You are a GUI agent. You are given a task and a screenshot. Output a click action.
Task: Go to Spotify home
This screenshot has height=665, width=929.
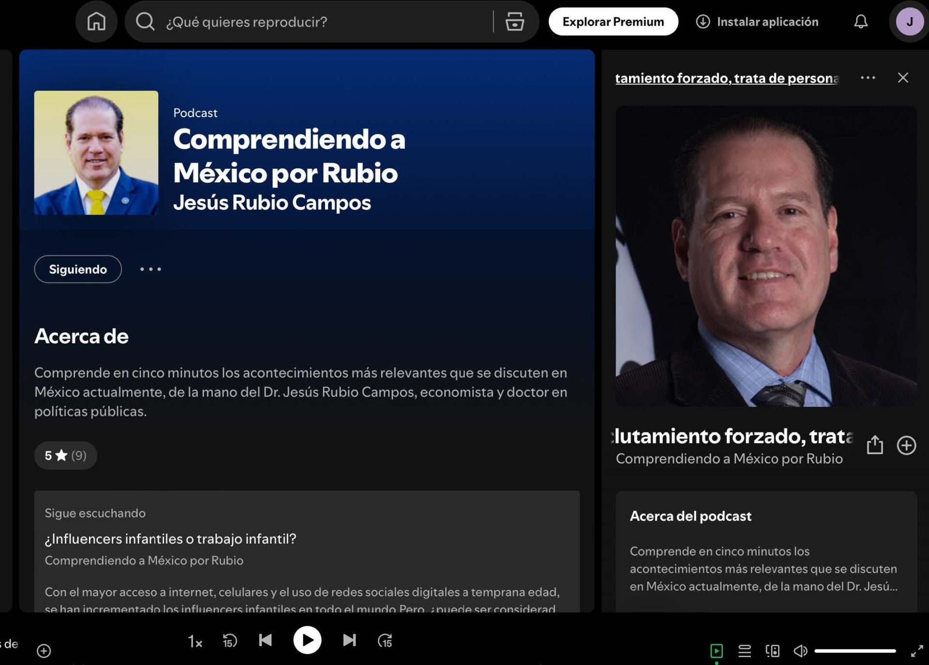click(x=96, y=22)
